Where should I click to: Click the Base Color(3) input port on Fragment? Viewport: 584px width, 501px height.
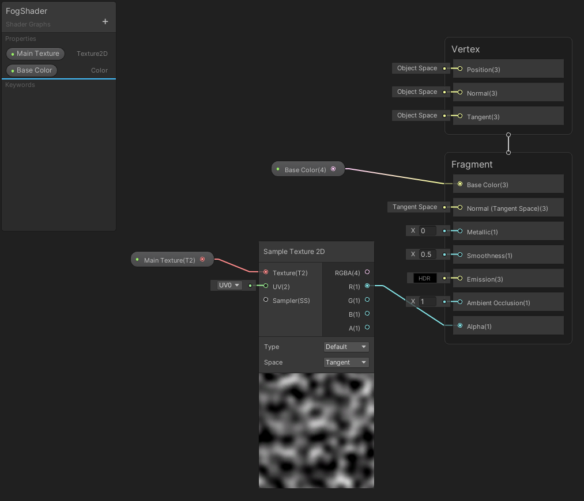tap(459, 184)
